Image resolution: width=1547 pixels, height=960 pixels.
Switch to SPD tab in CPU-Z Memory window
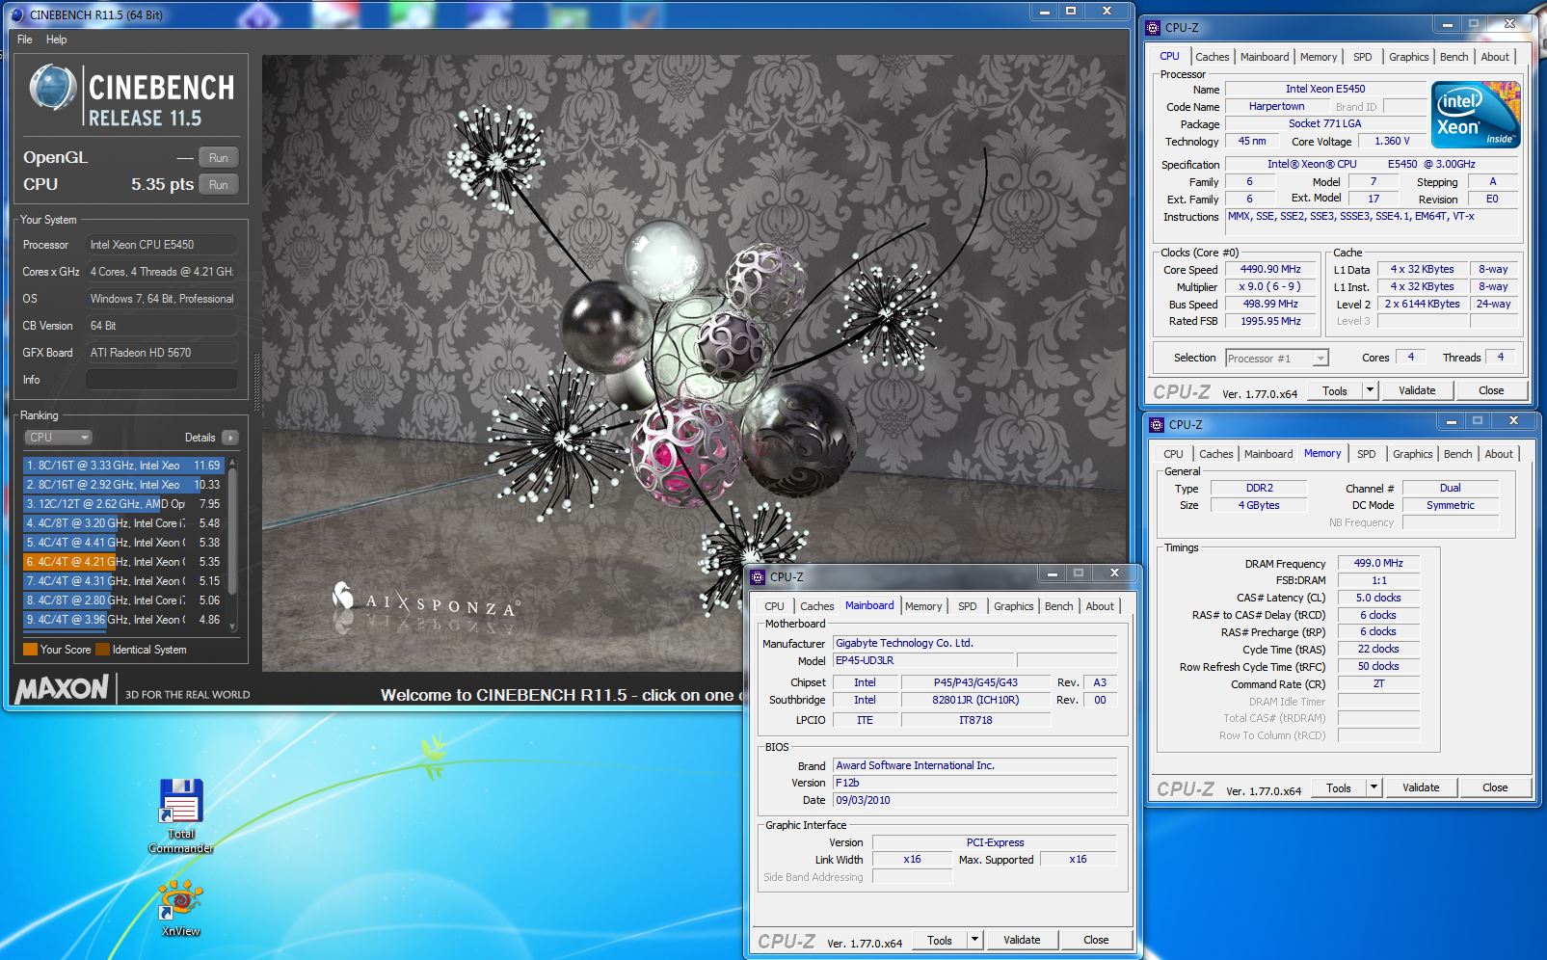pos(1366,454)
